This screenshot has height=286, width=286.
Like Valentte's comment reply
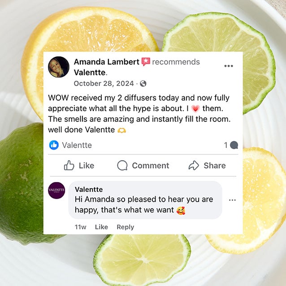coord(101,227)
